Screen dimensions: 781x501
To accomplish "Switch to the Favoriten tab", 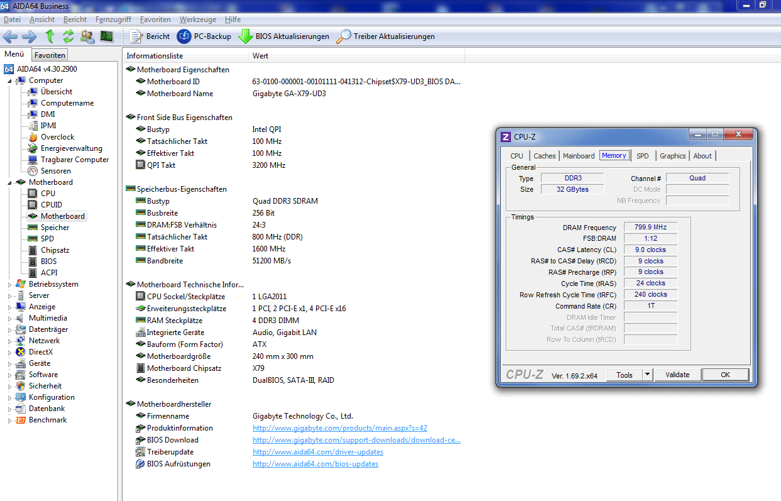I will point(50,55).
